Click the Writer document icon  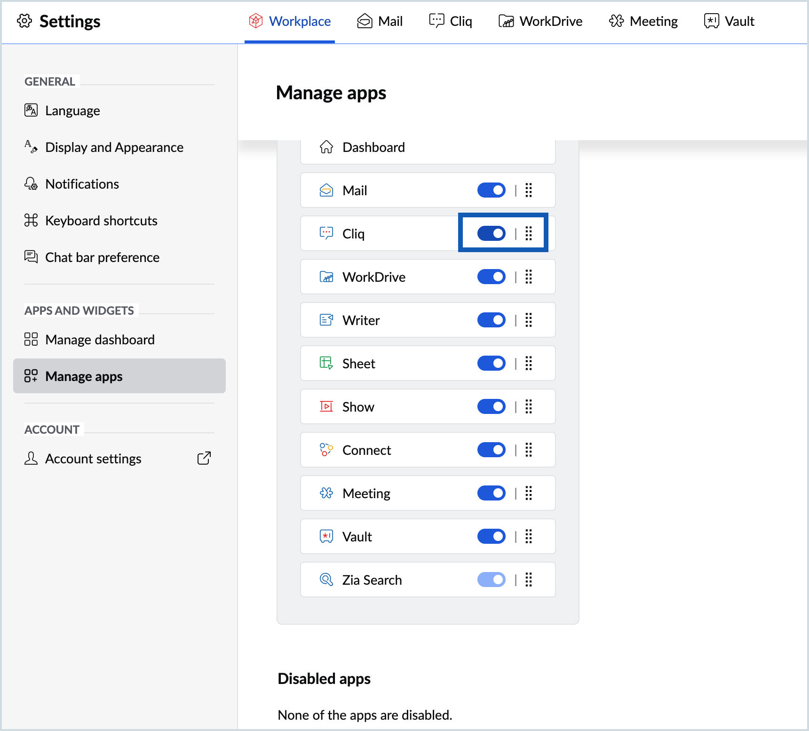coord(326,320)
